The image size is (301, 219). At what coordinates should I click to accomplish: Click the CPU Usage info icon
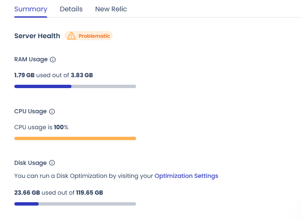[x=52, y=112]
